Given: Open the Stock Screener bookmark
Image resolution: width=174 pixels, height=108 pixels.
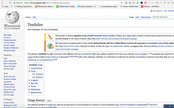Looking at the screenshot, I should (x=87, y=6).
